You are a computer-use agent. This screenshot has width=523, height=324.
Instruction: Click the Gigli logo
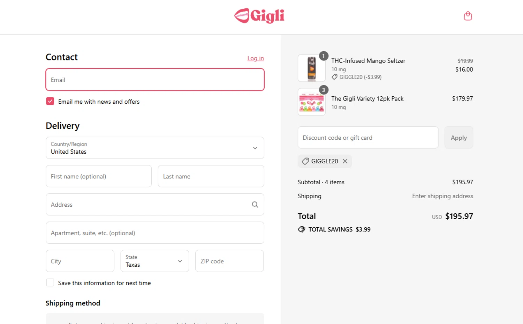point(259,16)
